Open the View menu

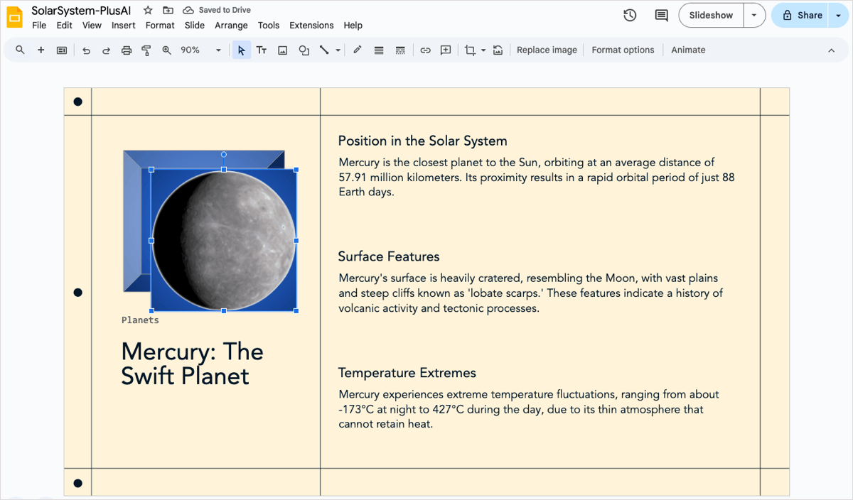click(92, 25)
